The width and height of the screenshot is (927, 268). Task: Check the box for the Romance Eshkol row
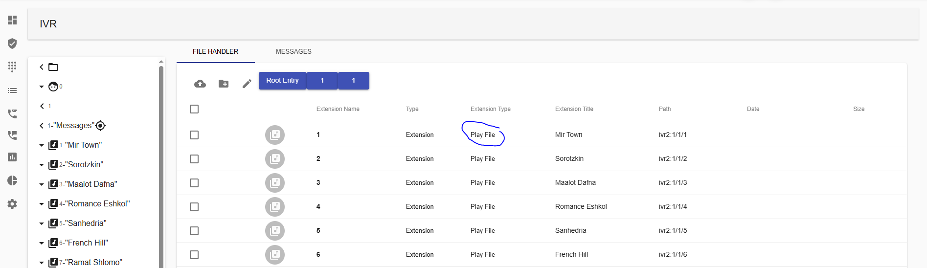194,207
